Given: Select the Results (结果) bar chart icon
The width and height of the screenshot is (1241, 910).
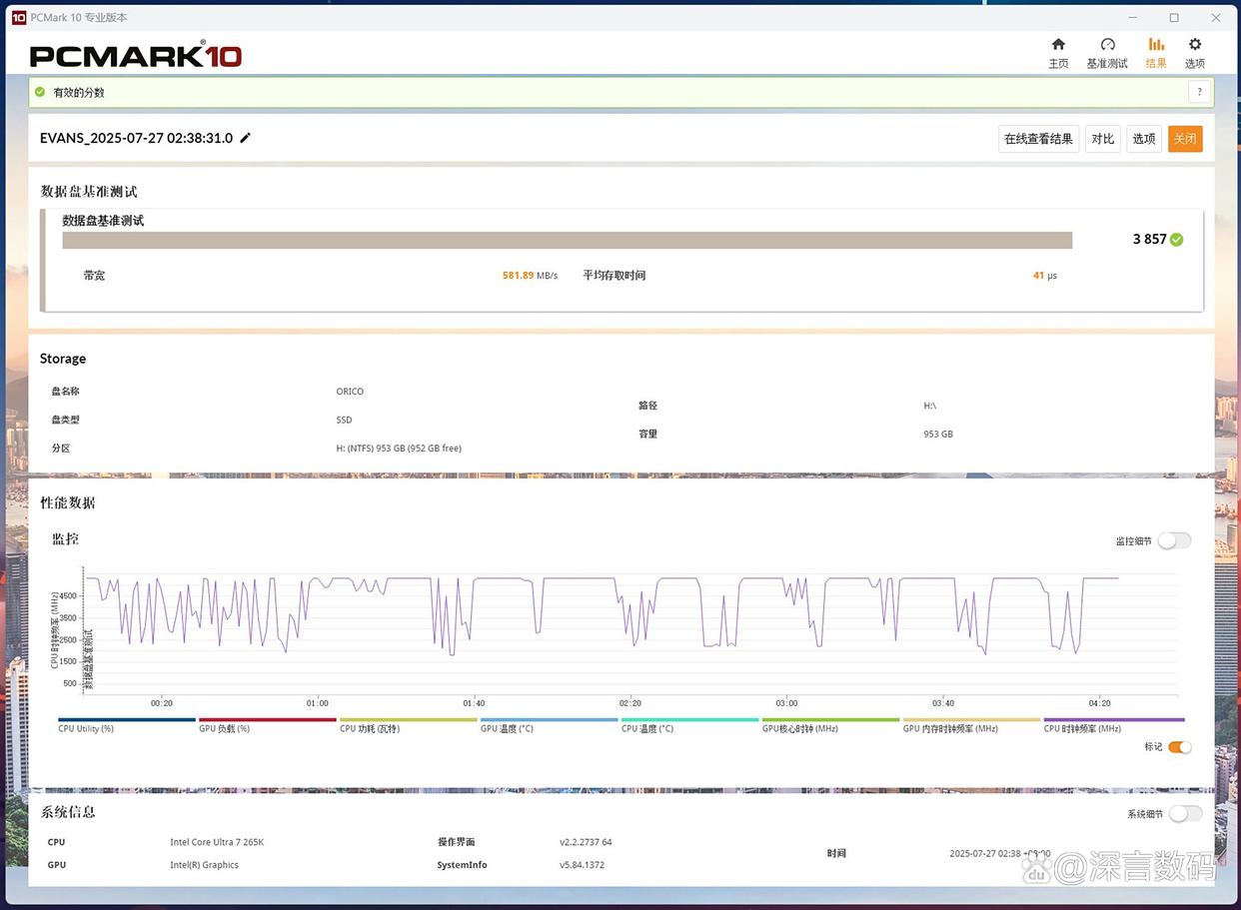Looking at the screenshot, I should point(1156,45).
